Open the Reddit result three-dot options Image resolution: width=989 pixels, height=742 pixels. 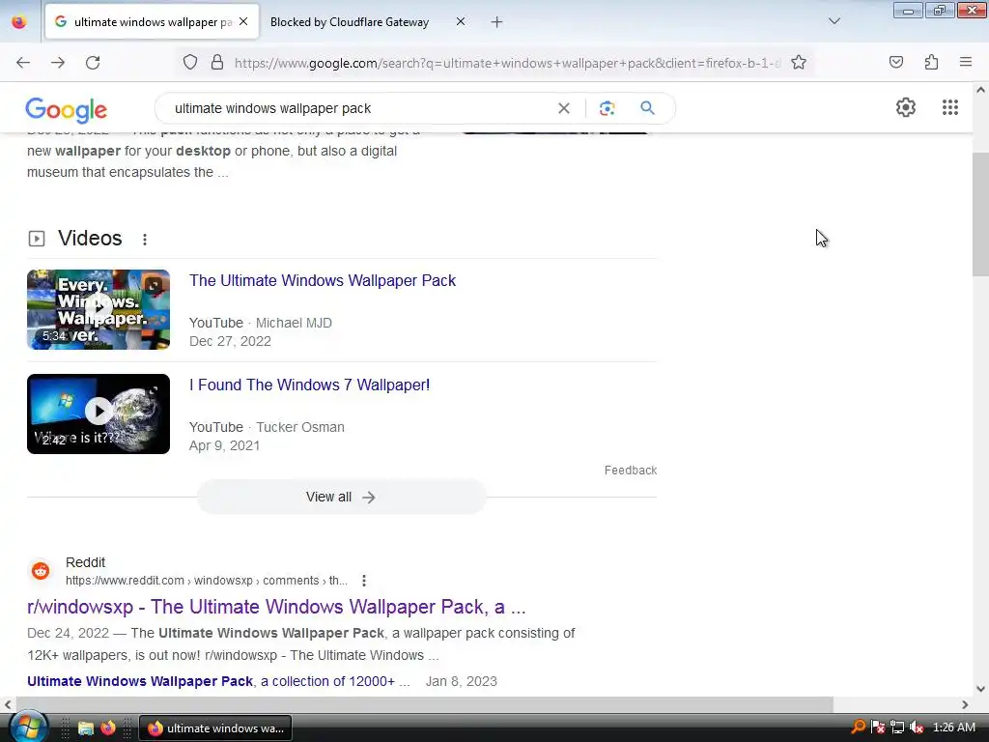(364, 581)
